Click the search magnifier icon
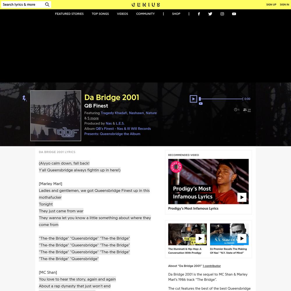The width and height of the screenshot is (291, 291). pos(47,4)
